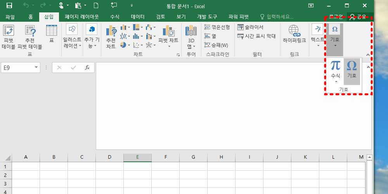Insert Timeline (시간 표시 막대) filter
This screenshot has width=388, height=194.
[256, 36]
